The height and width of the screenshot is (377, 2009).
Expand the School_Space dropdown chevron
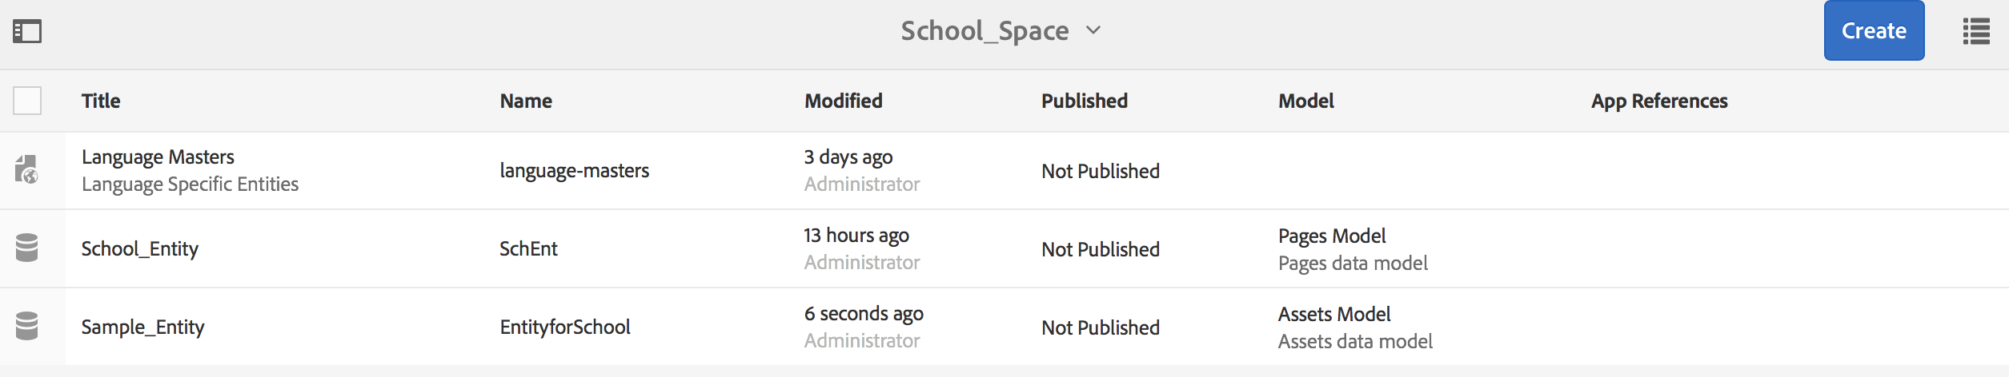(1093, 30)
